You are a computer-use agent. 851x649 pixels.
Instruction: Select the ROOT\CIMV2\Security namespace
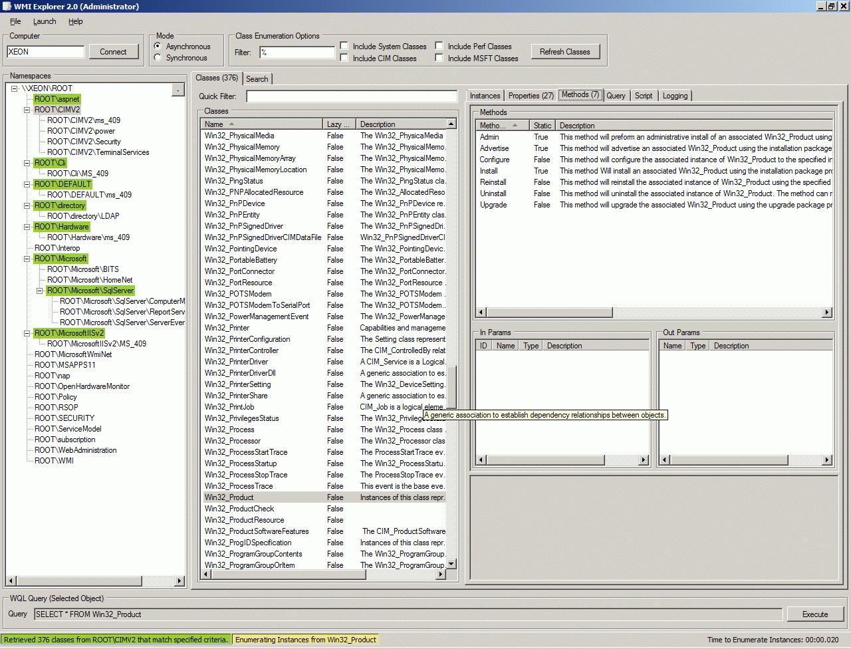coord(84,142)
